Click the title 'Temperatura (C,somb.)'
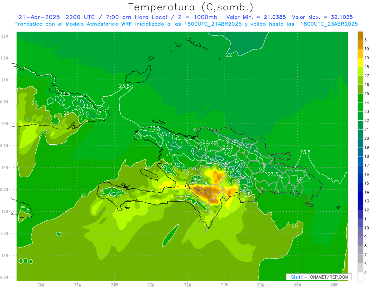The image size is (375, 289). tap(191, 7)
